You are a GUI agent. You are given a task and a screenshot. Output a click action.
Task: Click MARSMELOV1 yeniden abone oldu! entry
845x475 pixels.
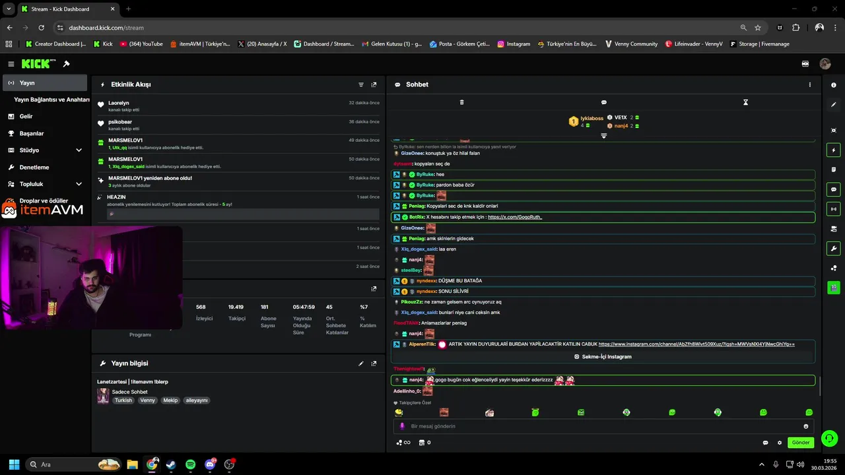pos(238,181)
